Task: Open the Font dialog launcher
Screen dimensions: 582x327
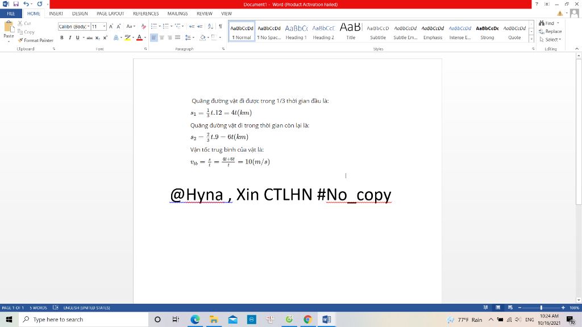Action: click(145, 49)
